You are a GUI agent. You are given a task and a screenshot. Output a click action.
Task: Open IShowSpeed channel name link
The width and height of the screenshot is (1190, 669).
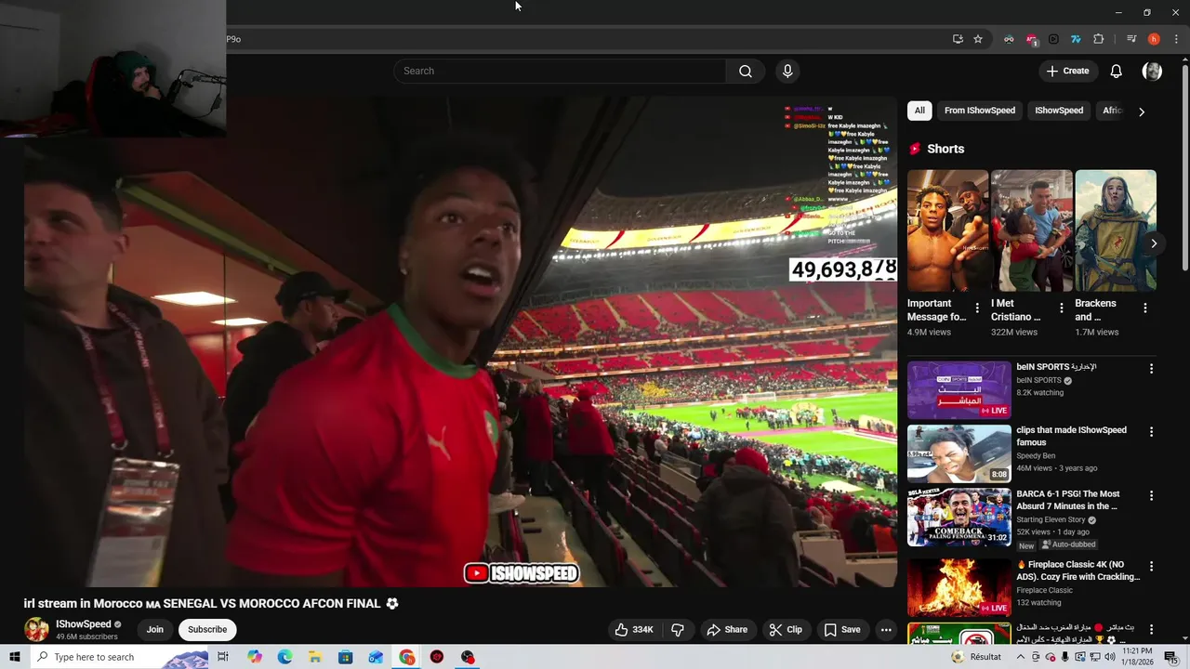click(x=83, y=624)
